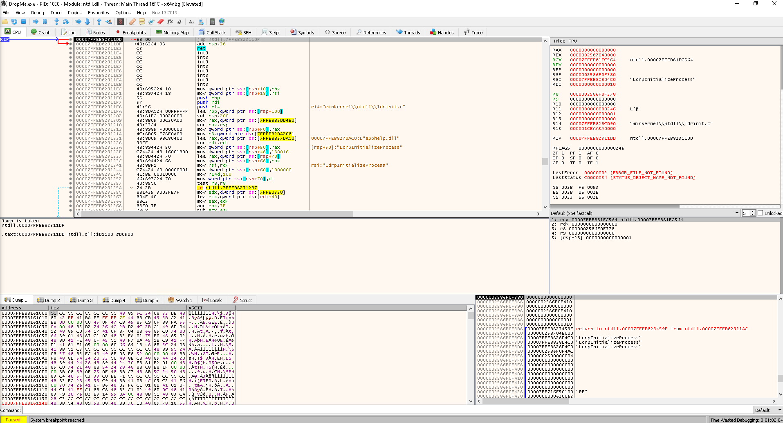Select the Locals tab
783x423 pixels.
(x=212, y=300)
